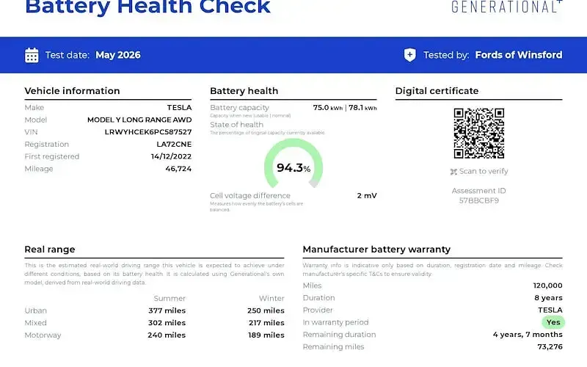Select the registration LA72CNE

click(174, 144)
